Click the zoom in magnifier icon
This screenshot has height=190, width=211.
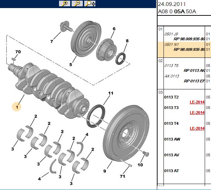point(65,4)
